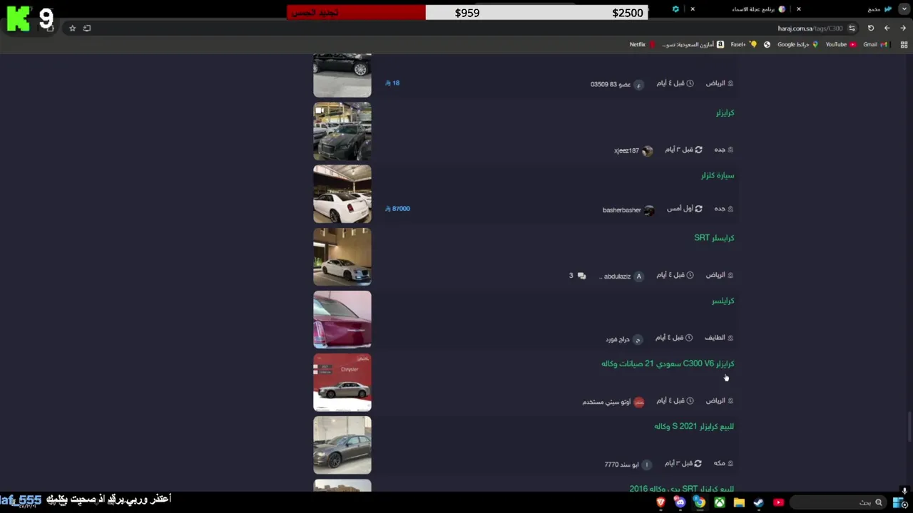The width and height of the screenshot is (913, 513).
Task: Switch to the مجمع tab
Action: pyautogui.click(x=879, y=9)
